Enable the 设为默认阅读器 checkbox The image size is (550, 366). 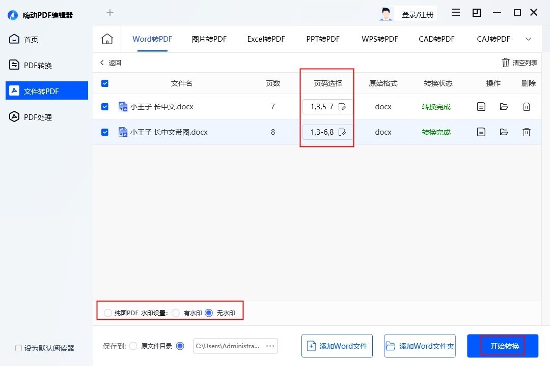pyautogui.click(x=18, y=347)
